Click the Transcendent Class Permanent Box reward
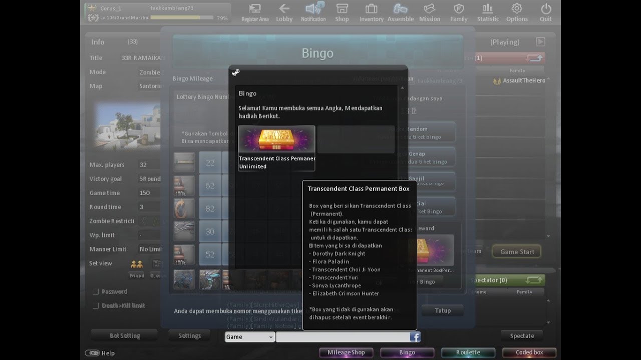This screenshot has width=641, height=360. click(276, 148)
